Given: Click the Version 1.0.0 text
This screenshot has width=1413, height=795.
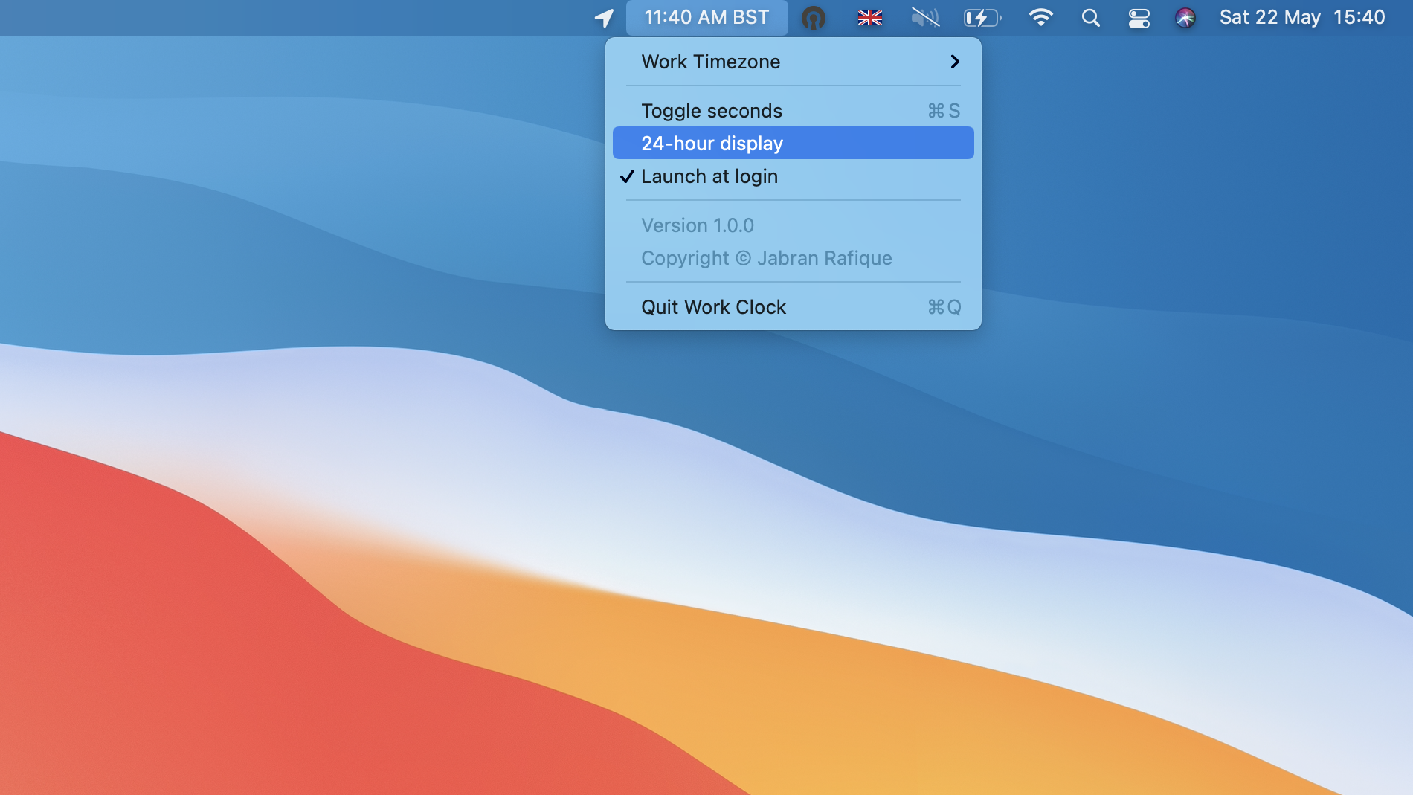Looking at the screenshot, I should [698, 225].
